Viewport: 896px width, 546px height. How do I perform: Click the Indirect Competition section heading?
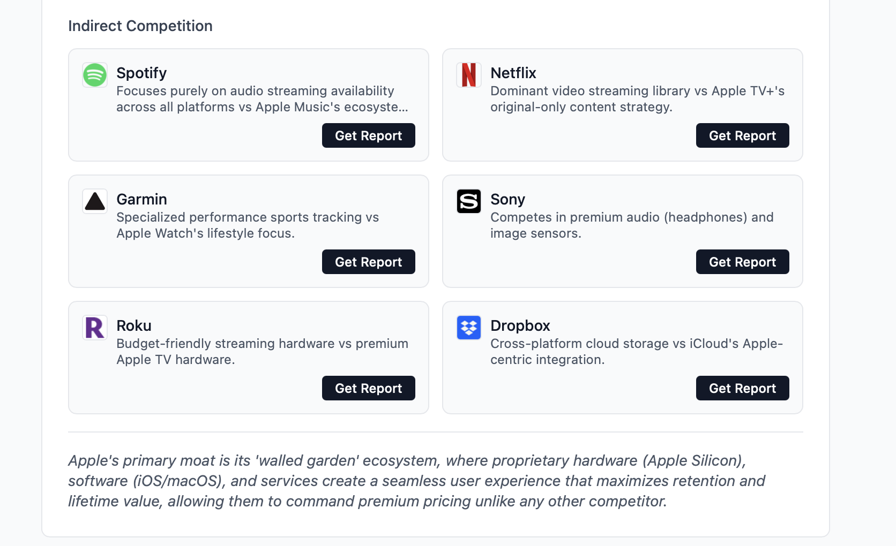tap(140, 26)
